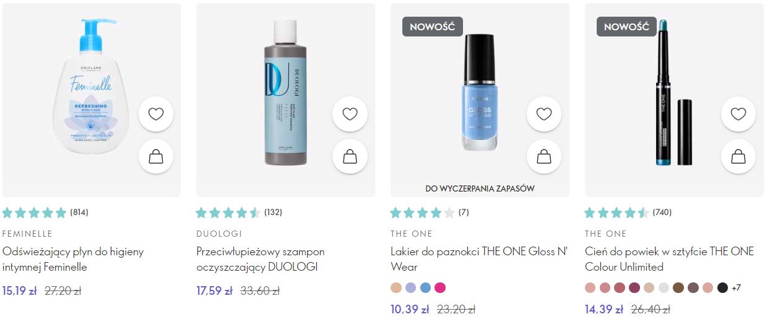Select the beige nail polish shade
Image resolution: width=770 pixels, height=322 pixels.
pyautogui.click(x=396, y=287)
